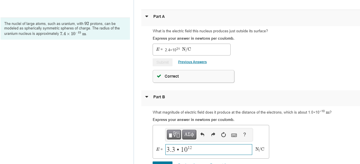This screenshot has width=360, height=164.
Task: Open the Previous Answers link
Action: coord(192,62)
